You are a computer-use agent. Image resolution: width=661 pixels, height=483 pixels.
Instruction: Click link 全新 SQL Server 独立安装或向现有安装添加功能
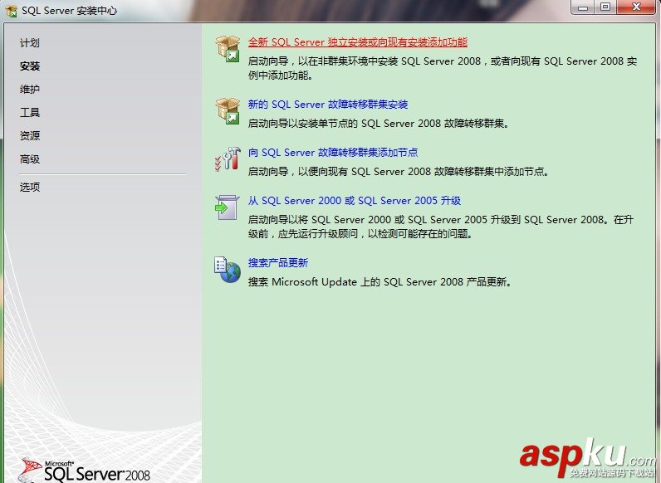pos(357,42)
